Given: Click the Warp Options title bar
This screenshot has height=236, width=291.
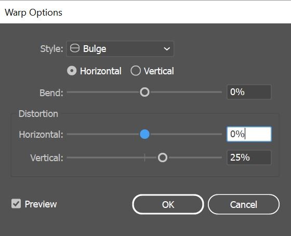Looking at the screenshot, I should (x=145, y=12).
